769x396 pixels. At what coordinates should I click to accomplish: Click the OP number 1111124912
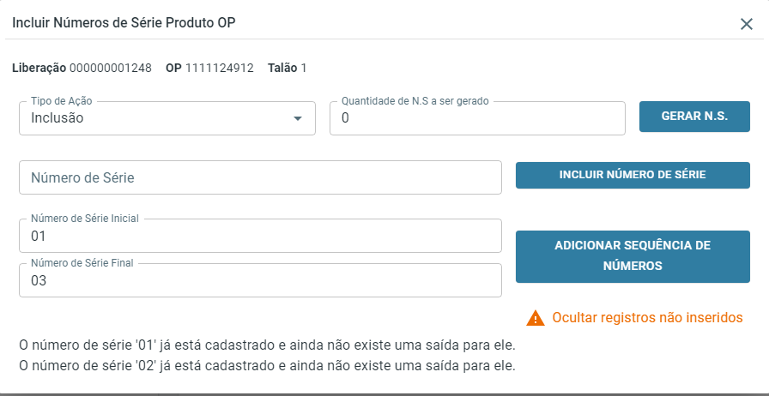220,68
